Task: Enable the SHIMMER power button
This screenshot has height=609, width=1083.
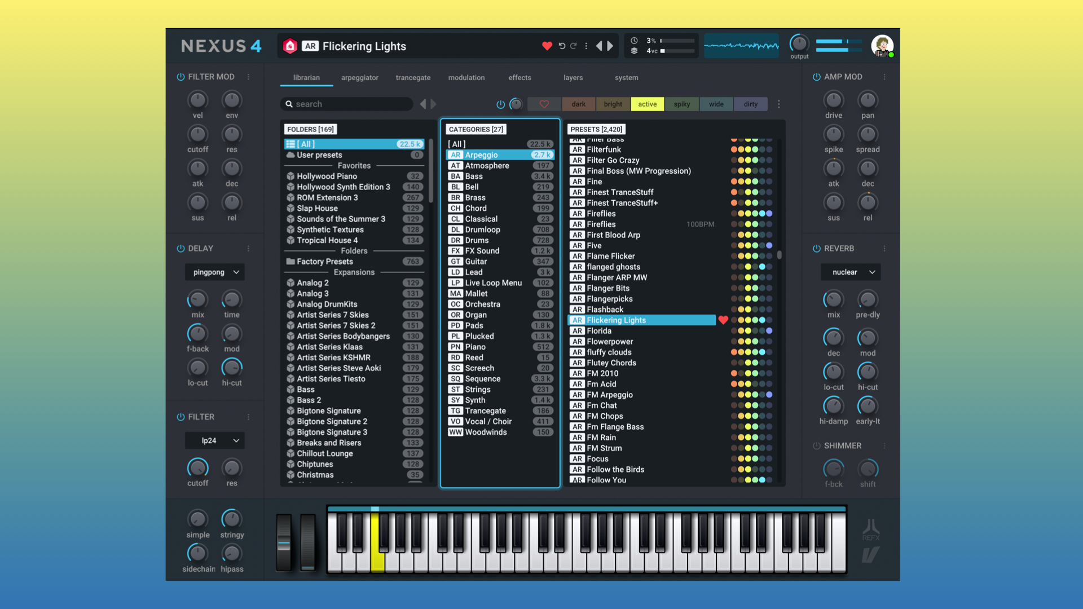Action: click(x=816, y=446)
